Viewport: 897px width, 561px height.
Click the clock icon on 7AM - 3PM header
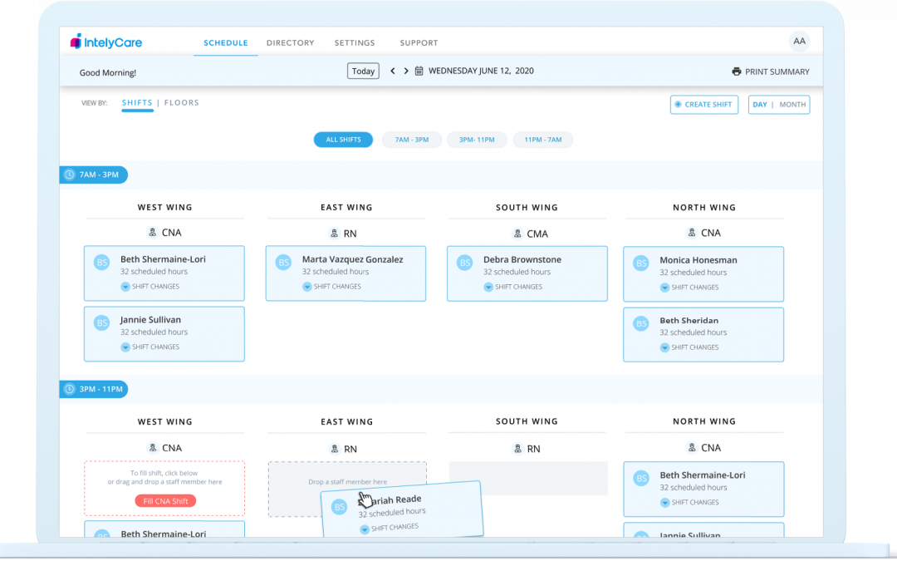(70, 175)
